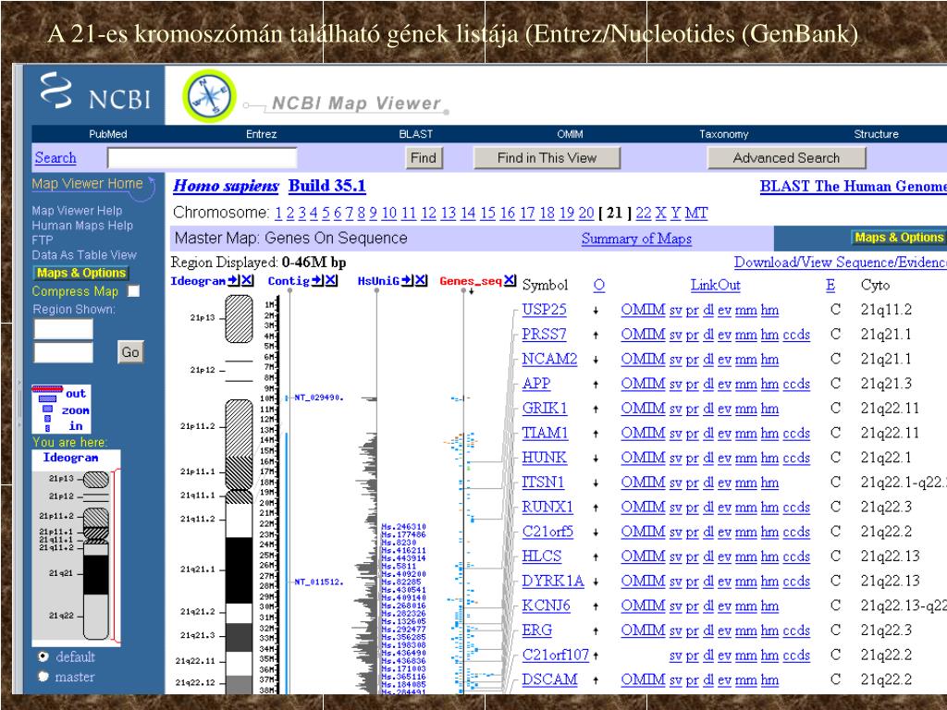Make Ideogram the master map via arrow icon
The width and height of the screenshot is (947, 710).
click(233, 281)
